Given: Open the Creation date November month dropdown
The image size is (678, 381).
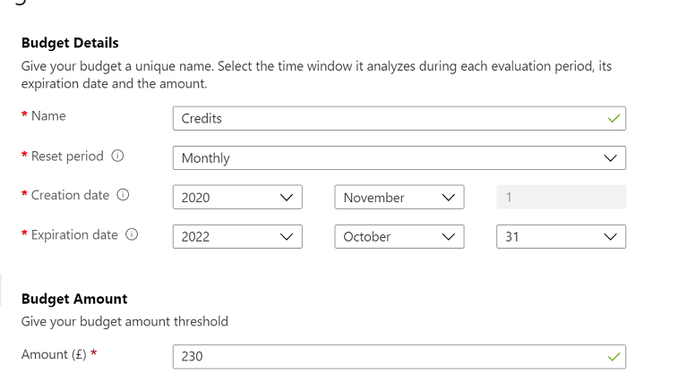Looking at the screenshot, I should 399,197.
